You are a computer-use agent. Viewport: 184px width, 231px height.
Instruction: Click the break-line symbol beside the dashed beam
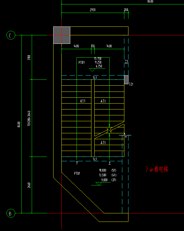[x=125, y=135]
